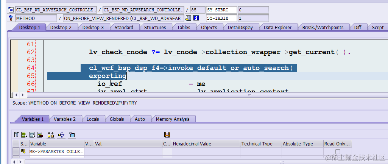Click the SY-SUBRC value field showing 0
This screenshot has height=164, width=388.
(x=253, y=10)
